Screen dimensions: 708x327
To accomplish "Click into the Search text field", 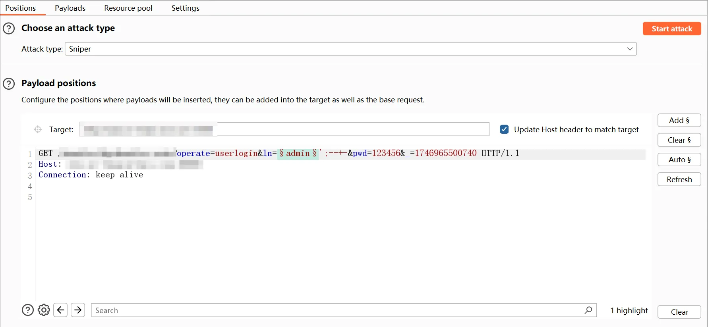I will coord(344,310).
